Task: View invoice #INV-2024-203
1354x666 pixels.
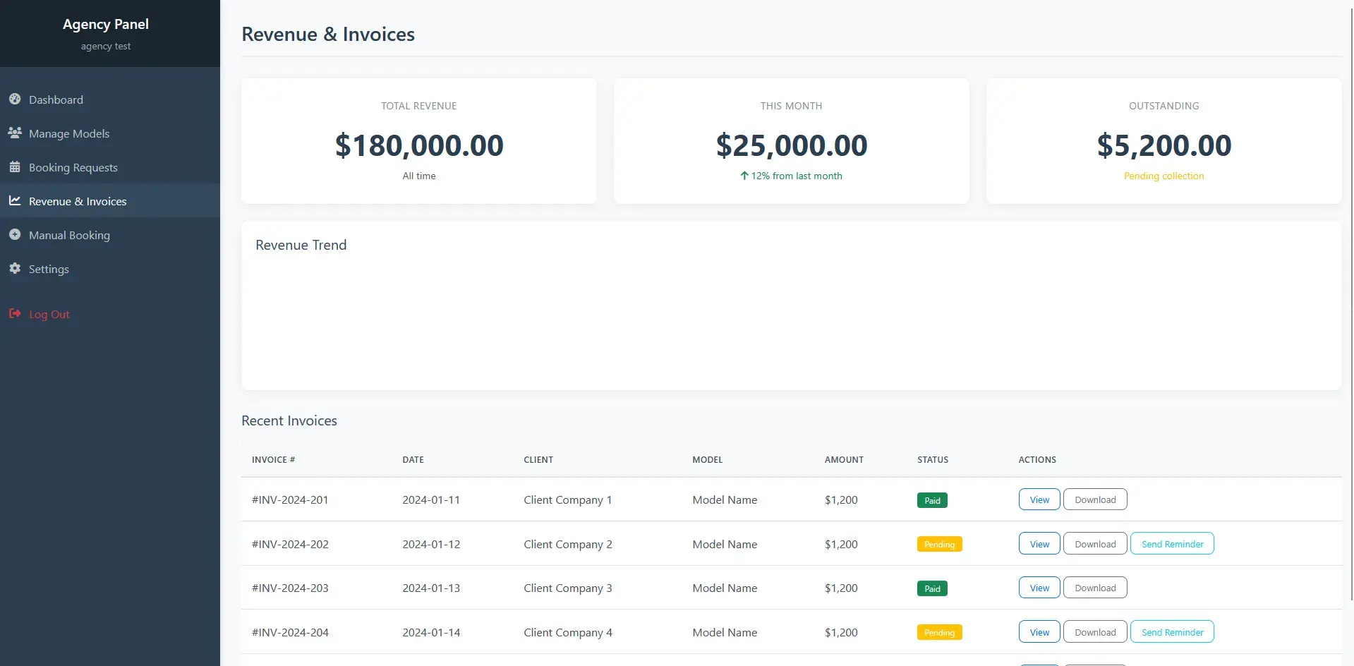Action: (x=1039, y=588)
